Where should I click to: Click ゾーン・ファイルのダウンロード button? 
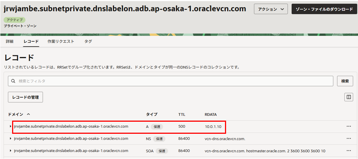[x=324, y=9]
